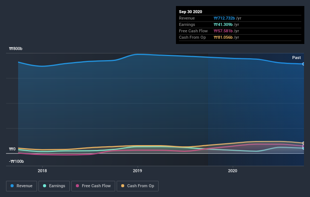Click the Free Cash Flow endpoint marker
This screenshot has height=197, width=310.
coord(303,146)
